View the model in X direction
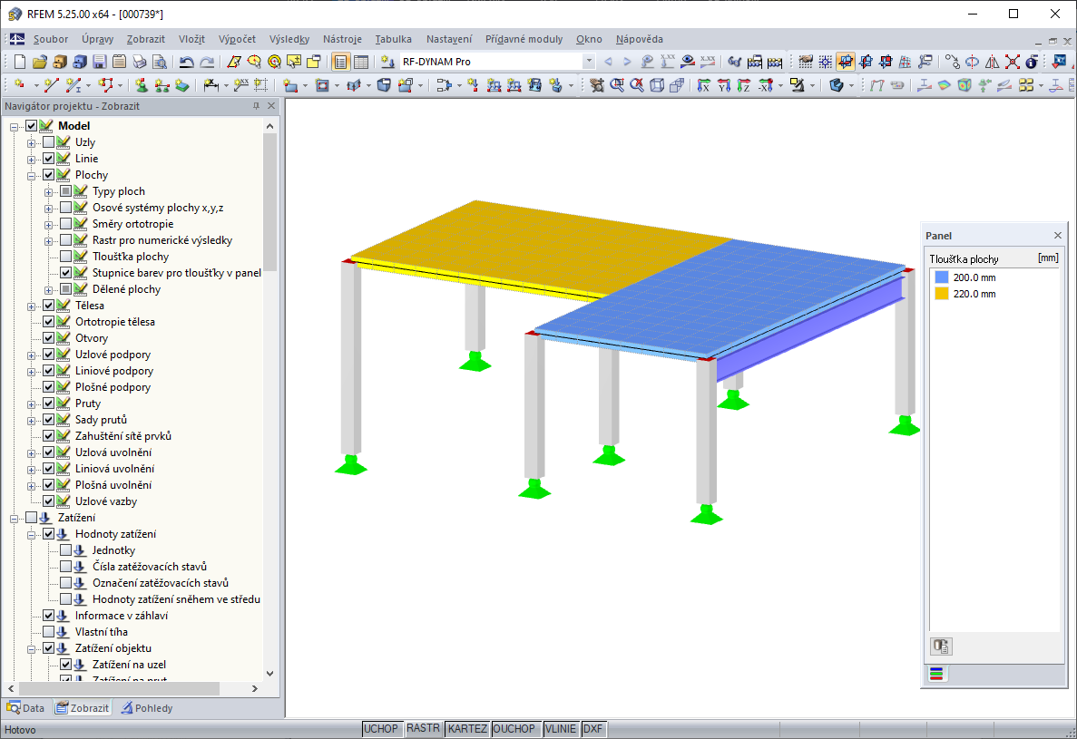The height and width of the screenshot is (739, 1077). pyautogui.click(x=703, y=85)
